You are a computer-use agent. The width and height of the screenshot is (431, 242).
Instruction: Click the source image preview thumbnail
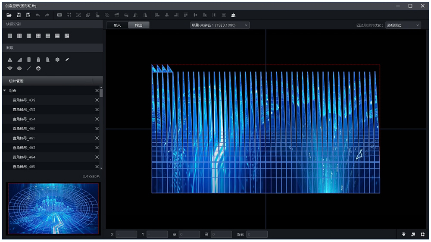(53, 208)
